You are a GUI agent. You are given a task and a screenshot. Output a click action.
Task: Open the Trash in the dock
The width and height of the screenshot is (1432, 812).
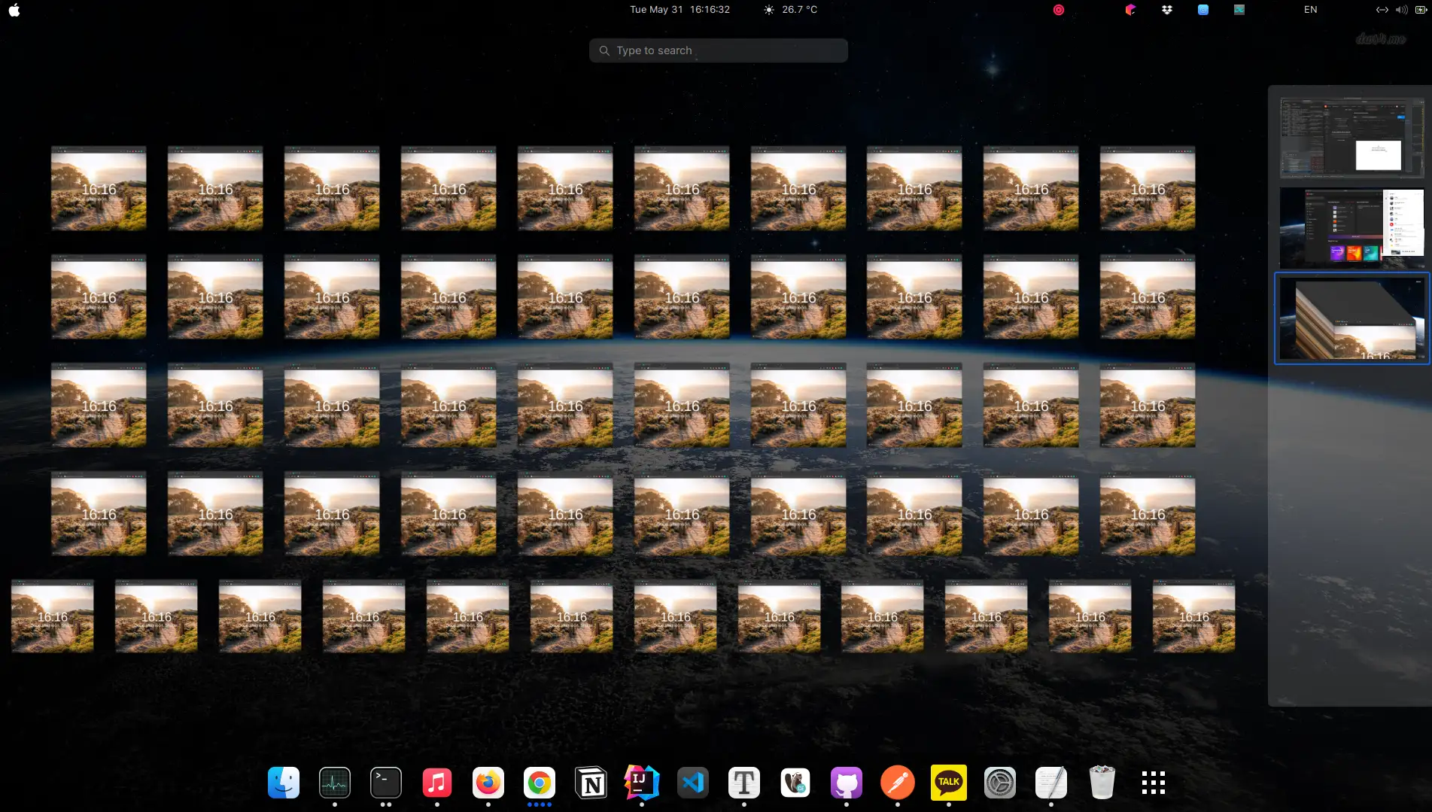pos(1102,783)
